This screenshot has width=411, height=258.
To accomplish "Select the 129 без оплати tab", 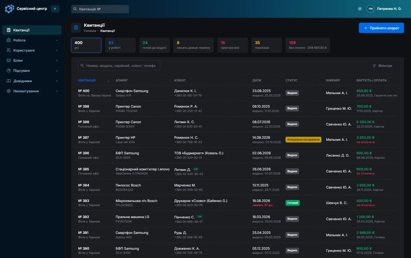I will tap(308, 45).
